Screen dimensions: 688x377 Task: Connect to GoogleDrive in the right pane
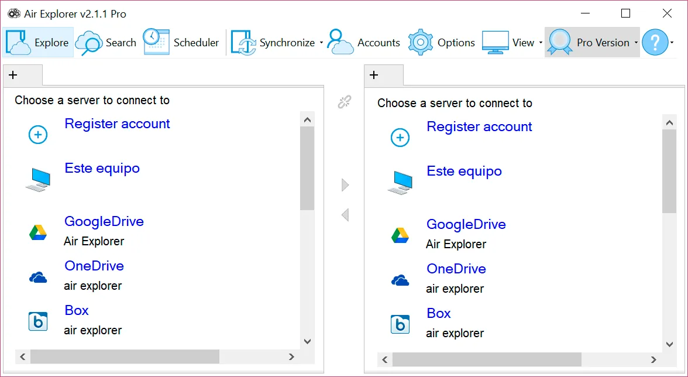point(466,224)
